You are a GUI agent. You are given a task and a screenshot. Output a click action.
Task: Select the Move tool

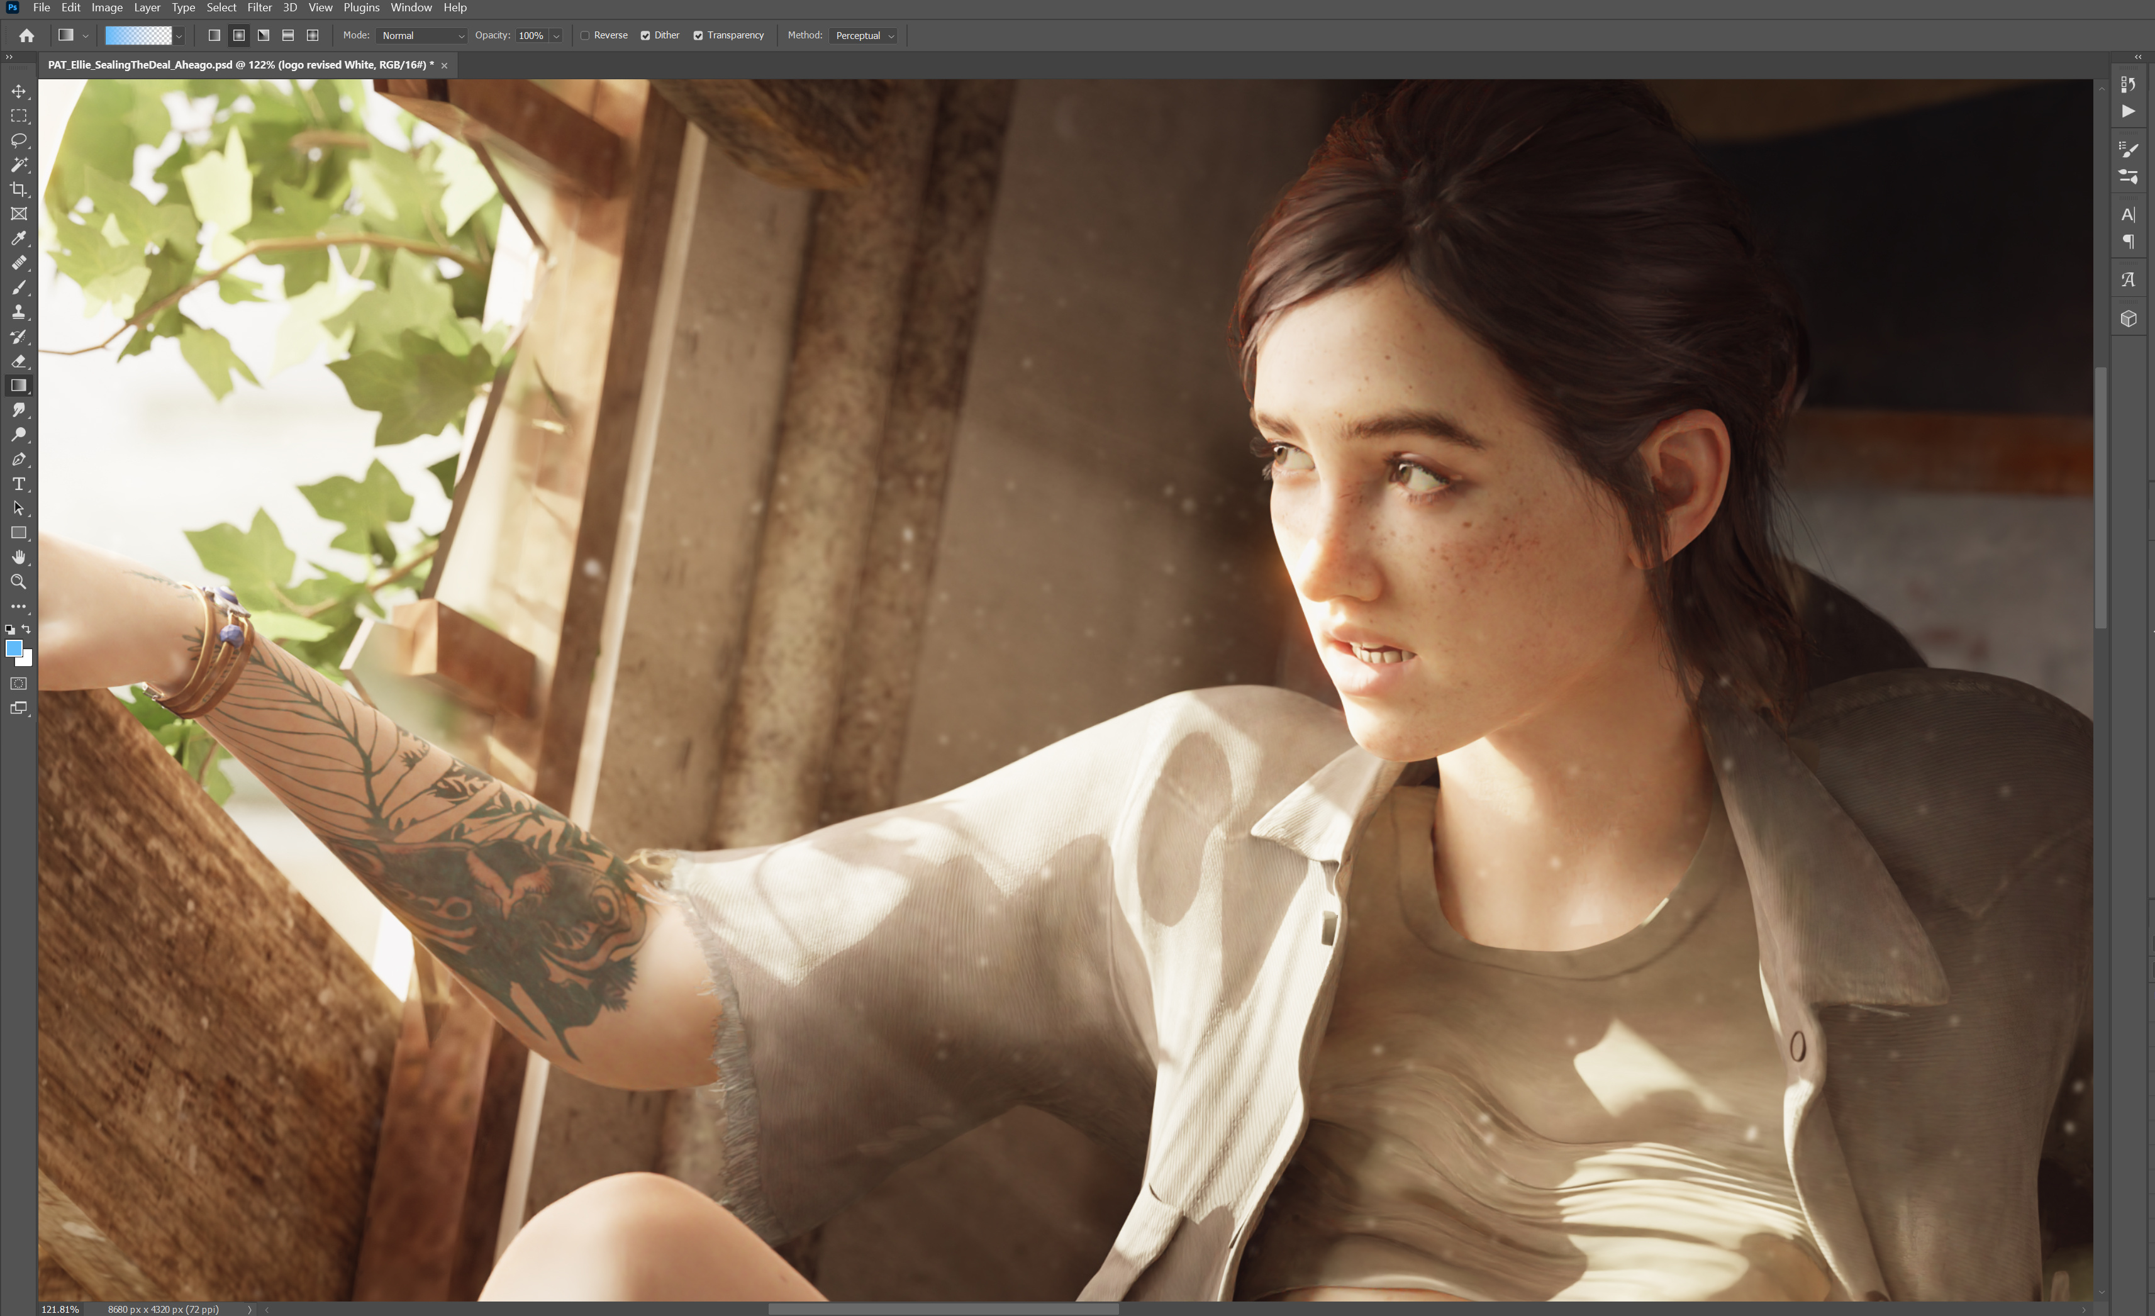(x=18, y=91)
